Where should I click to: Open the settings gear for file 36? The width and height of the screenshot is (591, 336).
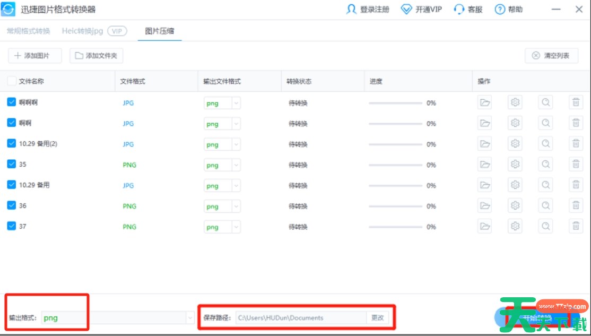(x=515, y=205)
